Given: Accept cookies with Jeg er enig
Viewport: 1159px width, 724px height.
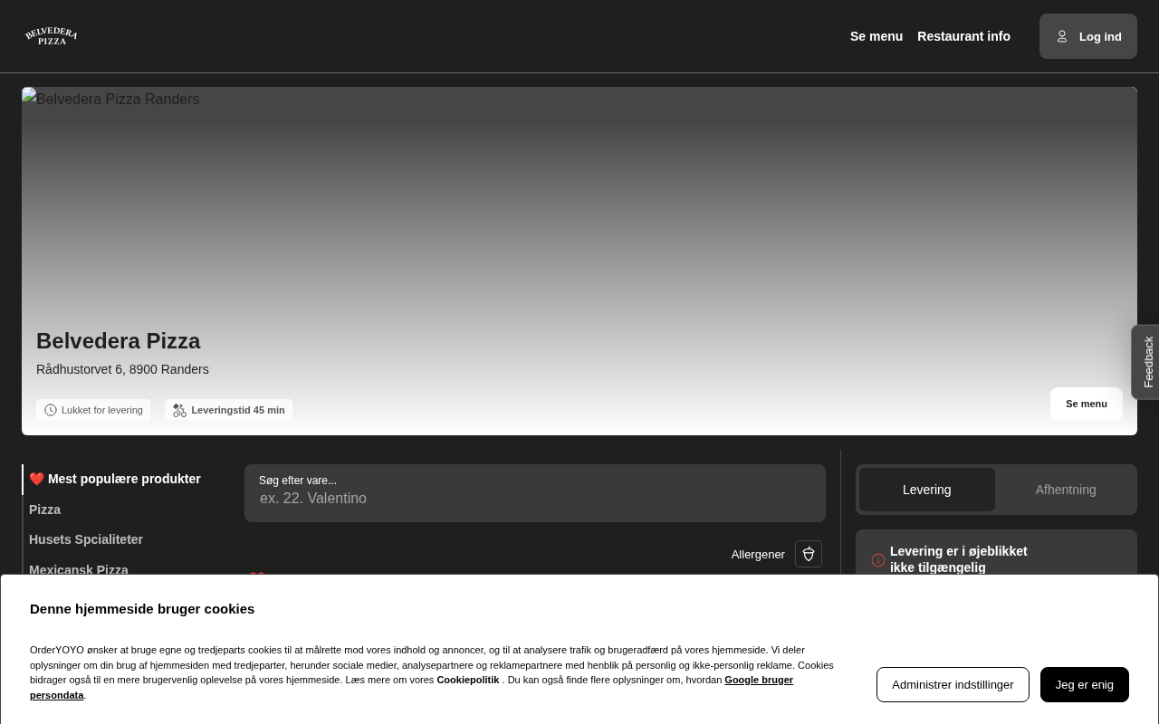Looking at the screenshot, I should pyautogui.click(x=1085, y=684).
